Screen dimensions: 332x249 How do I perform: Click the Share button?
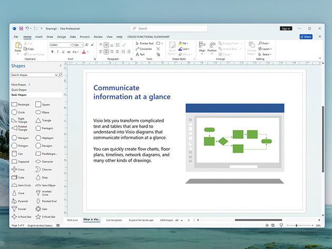306,37
